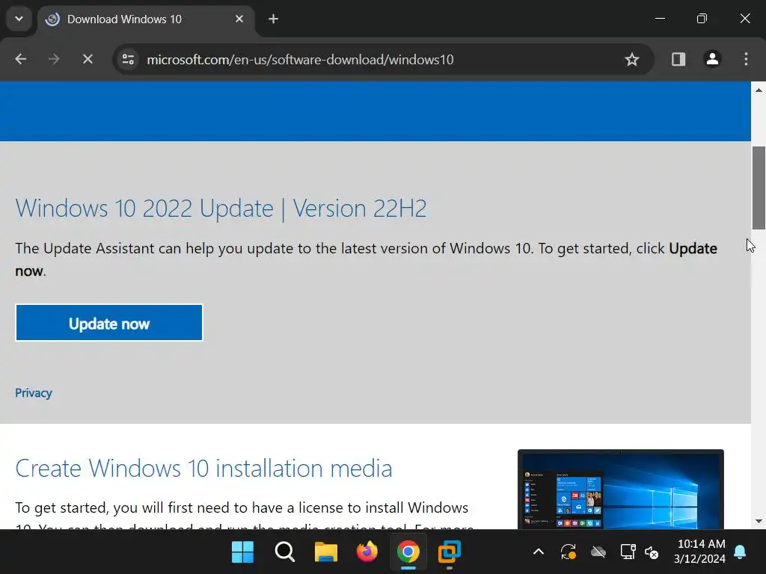Minimize the Chrome window

[x=660, y=19]
